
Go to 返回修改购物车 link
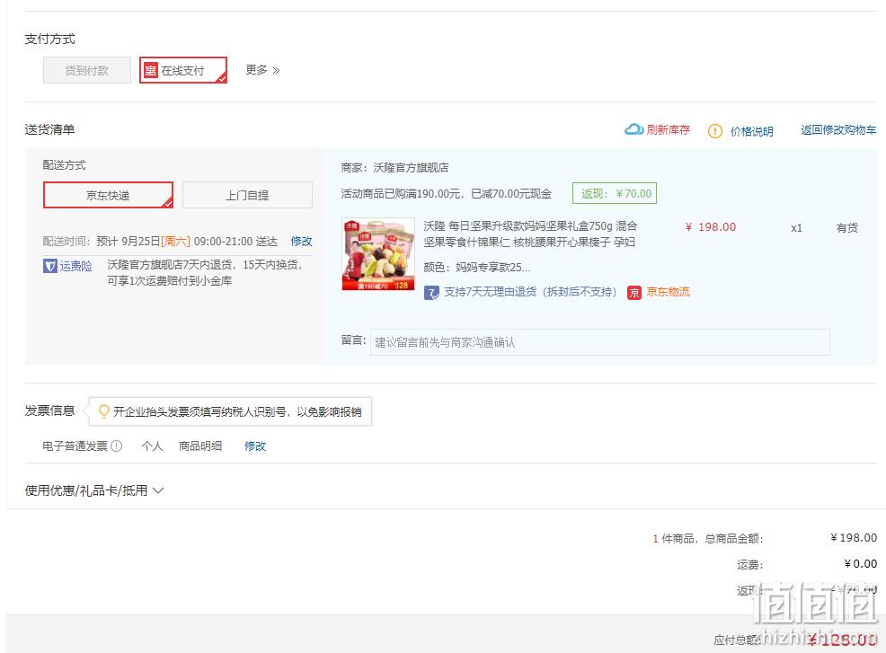click(838, 130)
